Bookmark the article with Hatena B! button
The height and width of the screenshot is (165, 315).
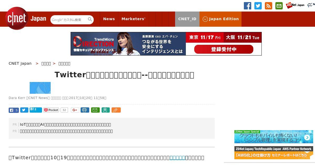(x=36, y=110)
